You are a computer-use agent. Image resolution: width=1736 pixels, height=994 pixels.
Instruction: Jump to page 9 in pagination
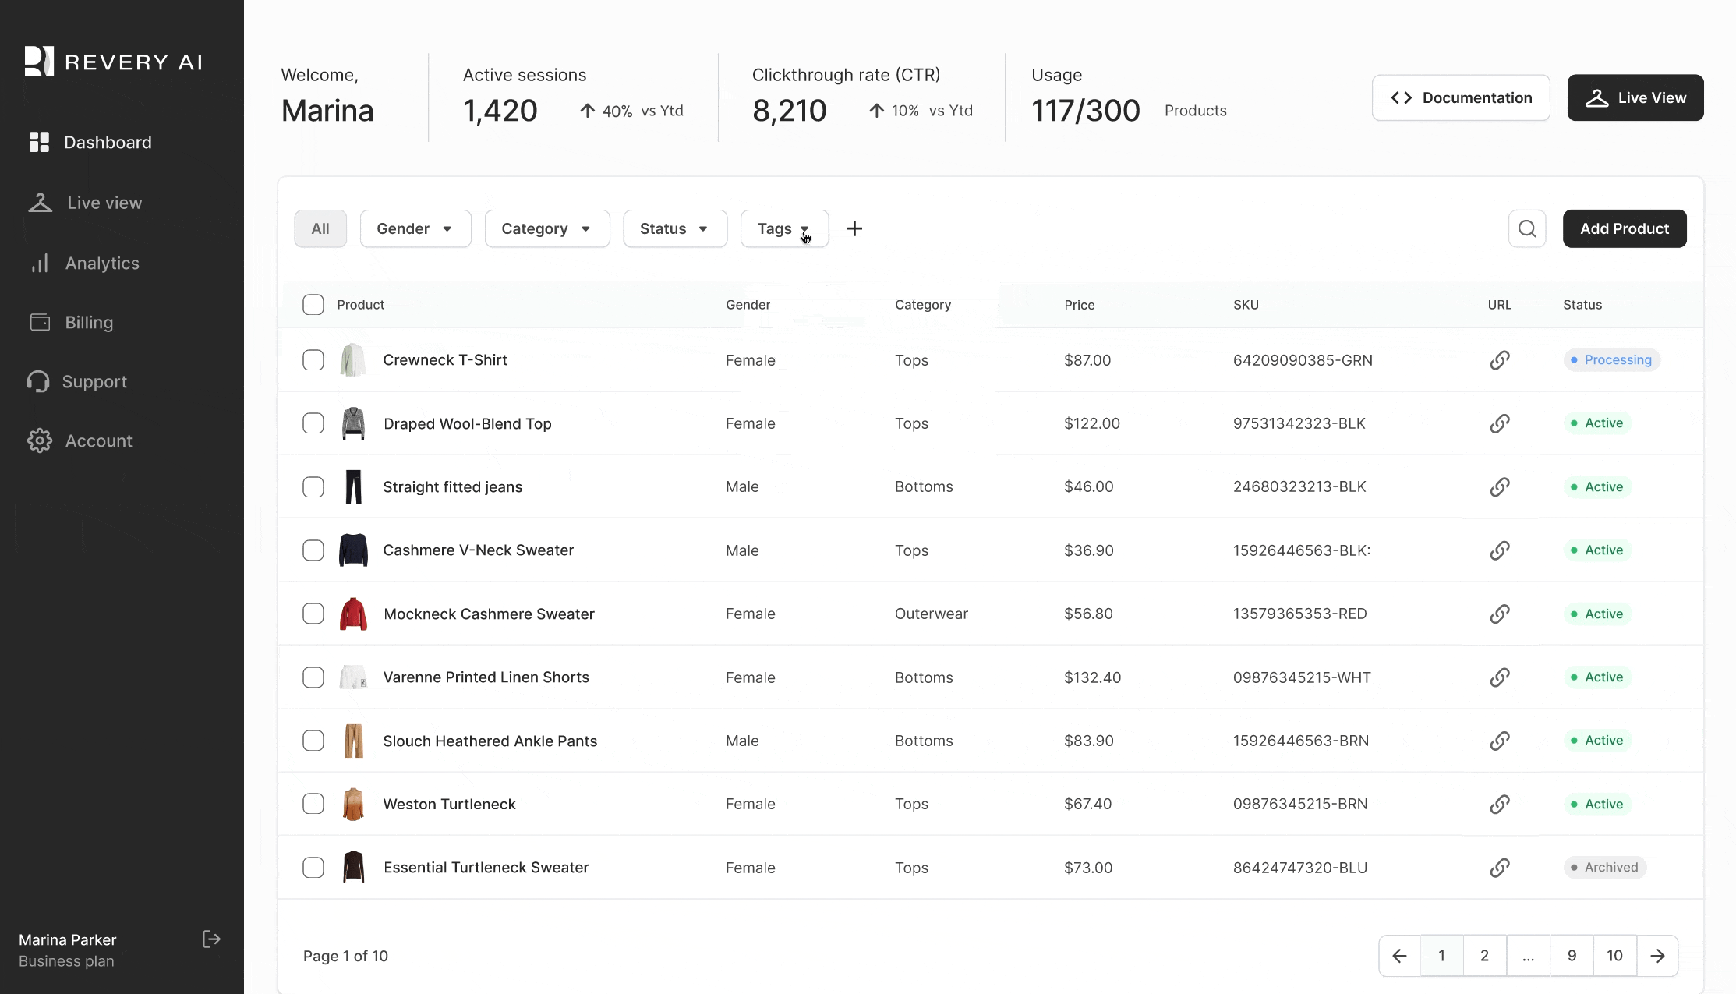(1572, 956)
